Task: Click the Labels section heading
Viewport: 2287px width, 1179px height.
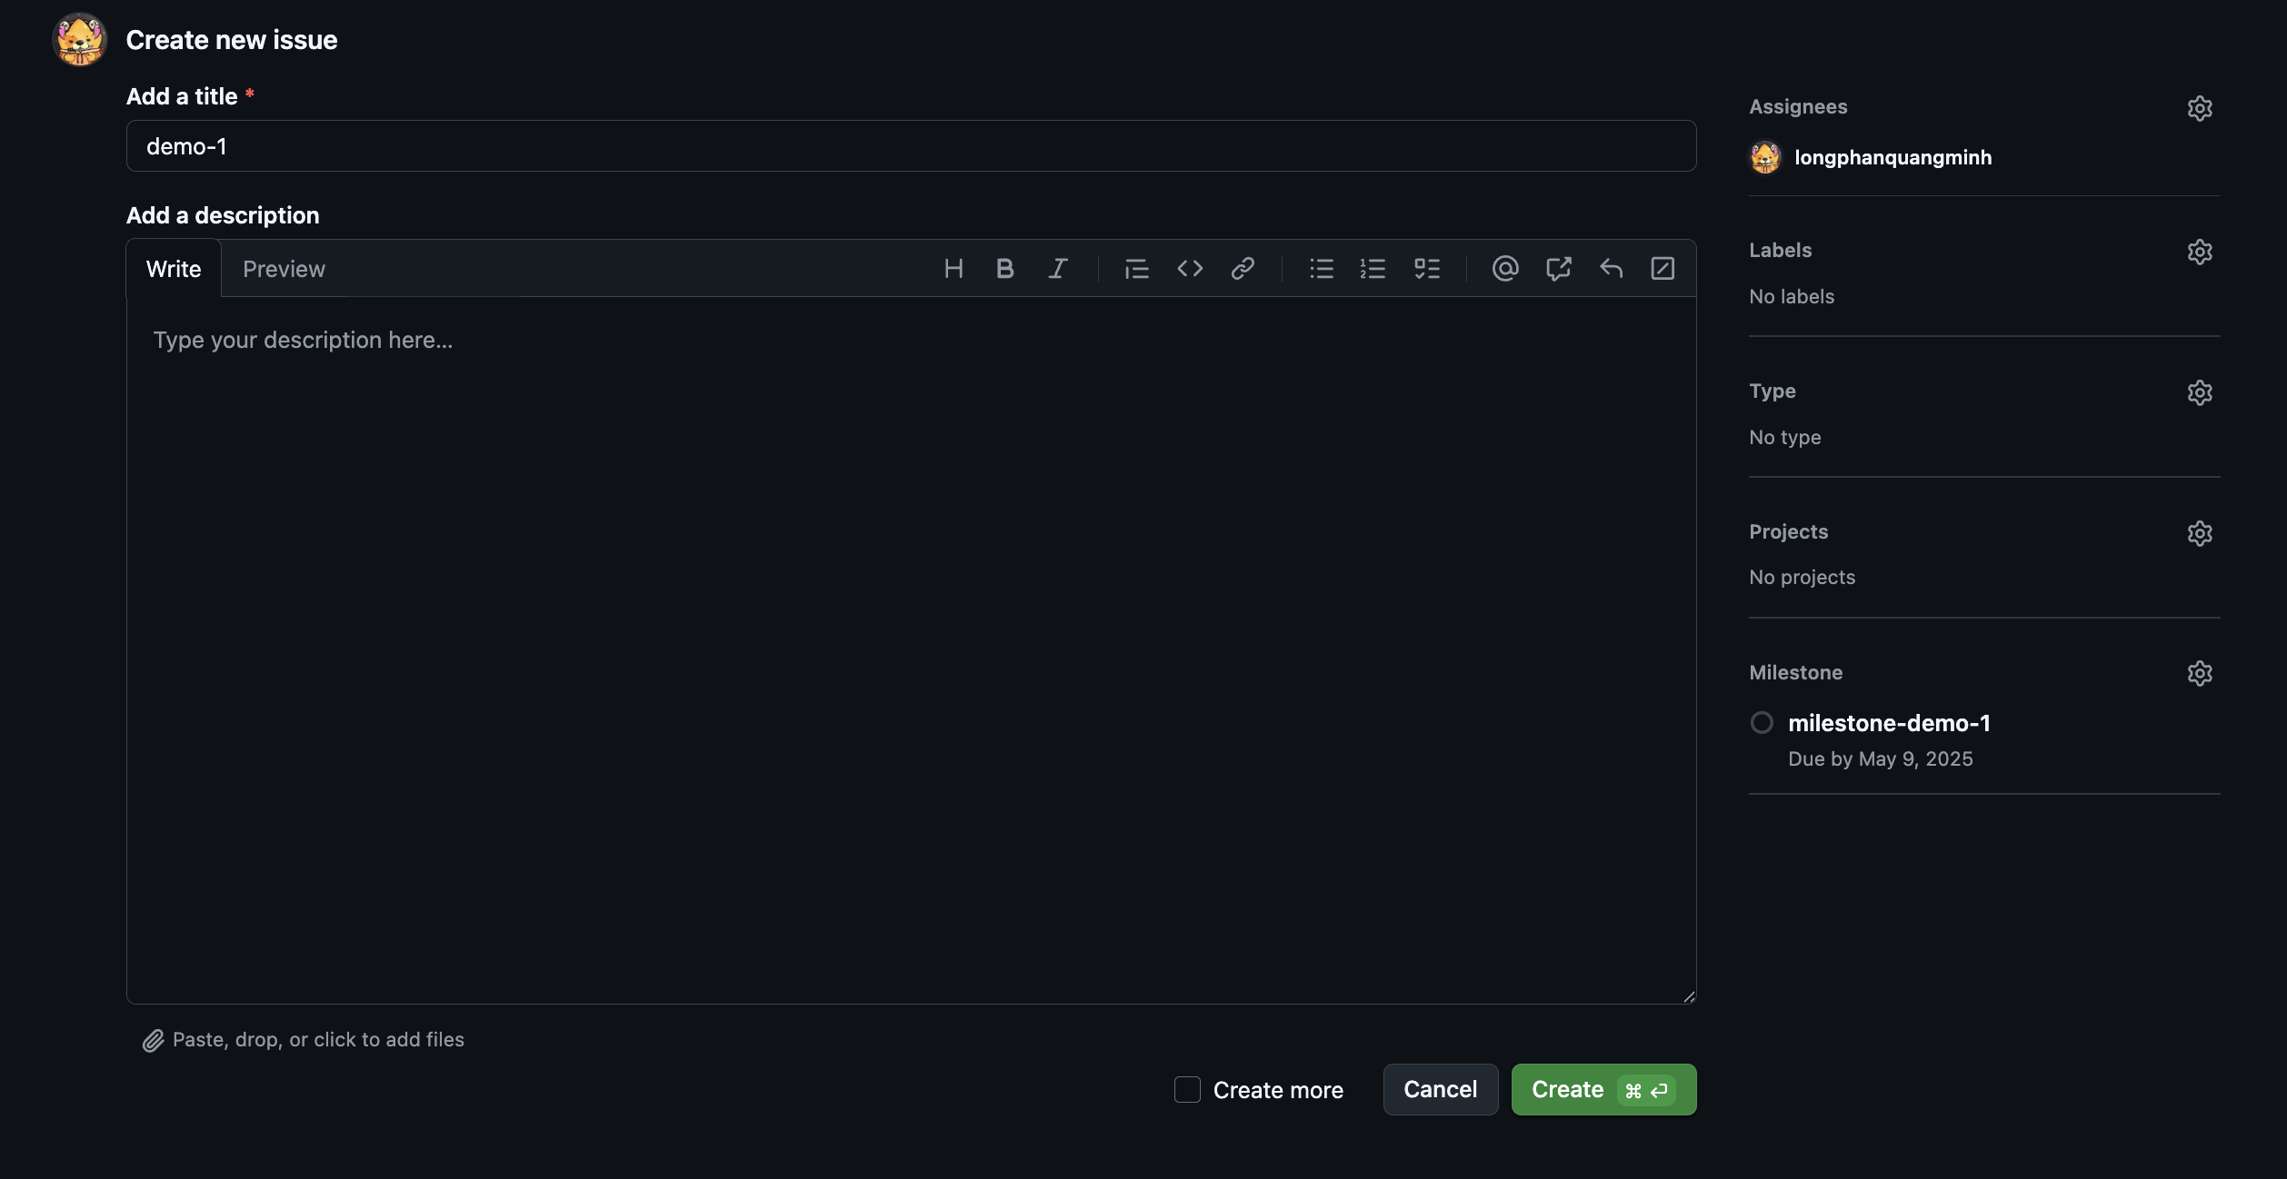Action: tap(1780, 250)
